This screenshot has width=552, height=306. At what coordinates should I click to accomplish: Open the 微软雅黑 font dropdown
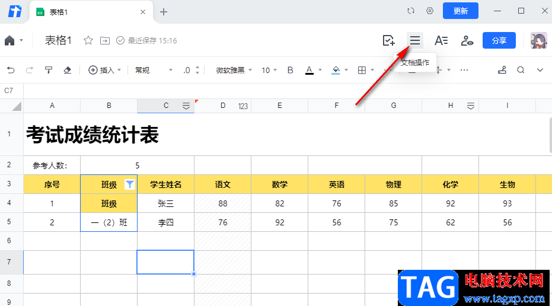click(234, 70)
